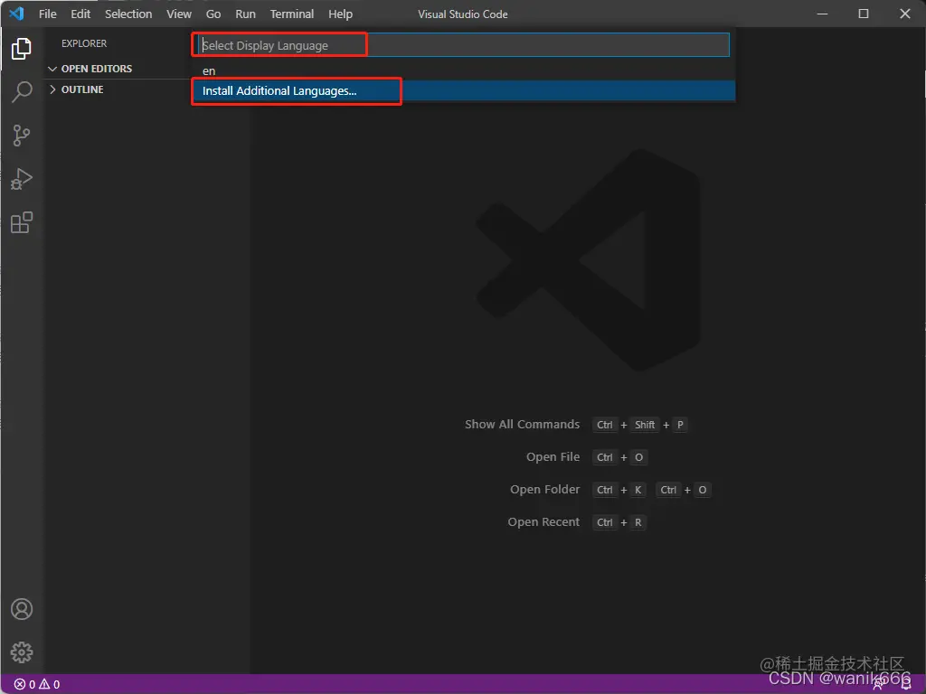Open the Search view icon
The width and height of the screenshot is (926, 694).
tap(22, 92)
